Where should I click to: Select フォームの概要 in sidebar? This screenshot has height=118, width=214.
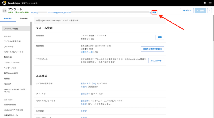click(15, 29)
